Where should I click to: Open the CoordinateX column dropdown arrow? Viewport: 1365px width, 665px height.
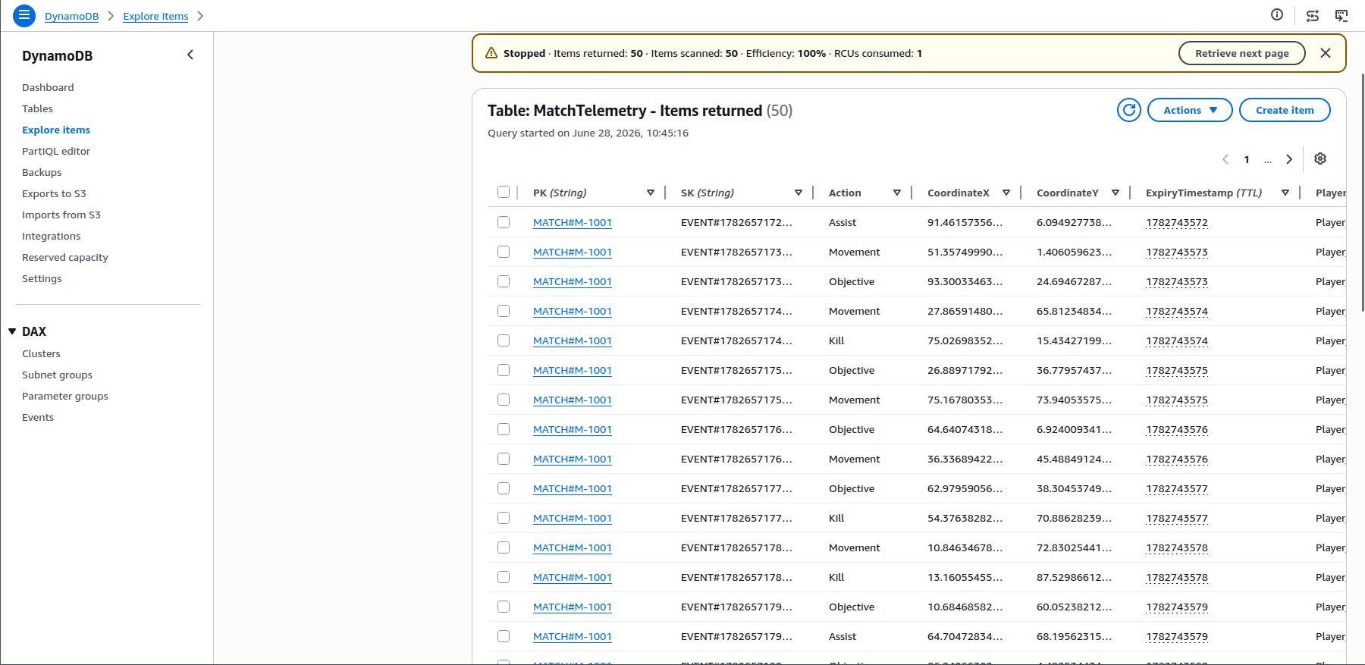click(x=1006, y=193)
